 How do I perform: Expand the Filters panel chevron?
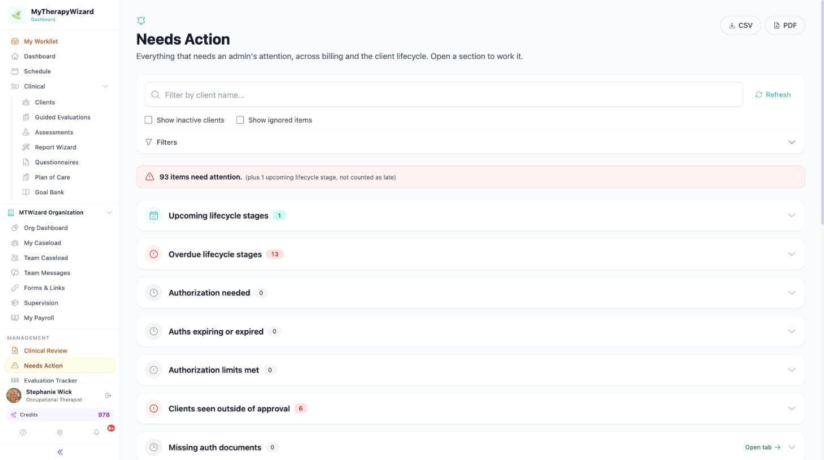(792, 142)
